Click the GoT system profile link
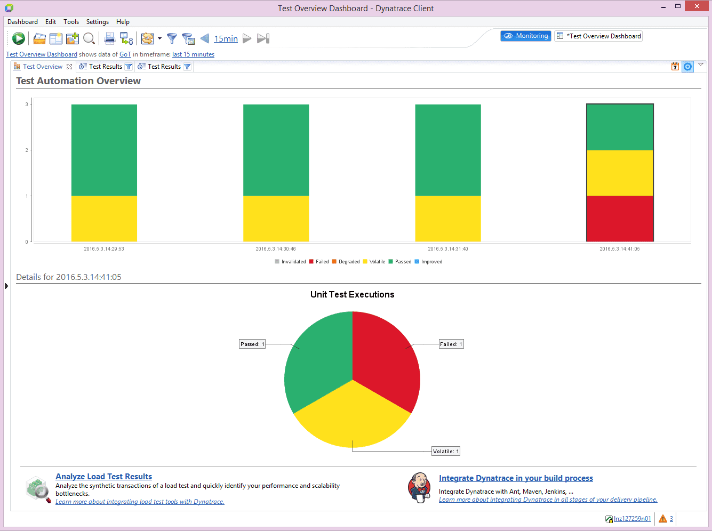 (x=125, y=54)
